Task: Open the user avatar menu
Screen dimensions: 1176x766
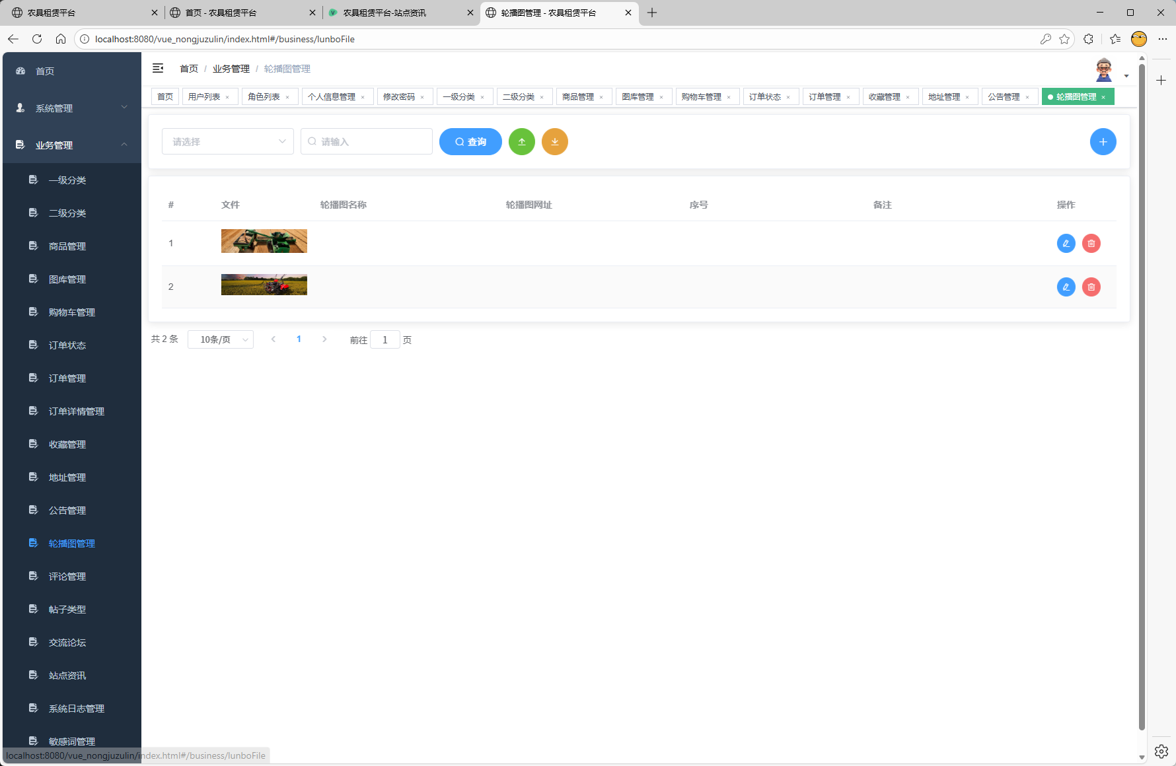Action: click(1110, 70)
